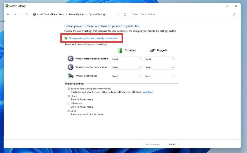Click 'Show in account picture menu' text

[87, 114]
